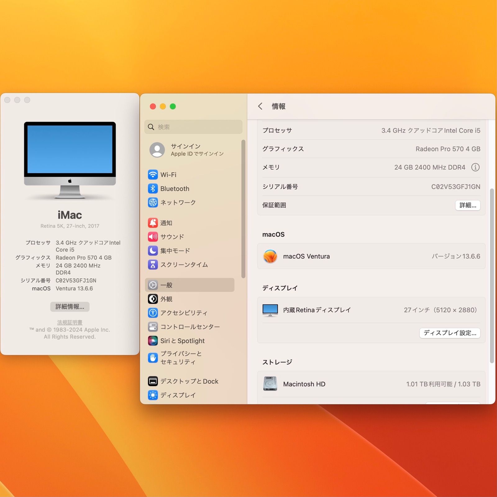Click 詳細情報... button in About window
Screen dimensions: 497x497
[x=70, y=307]
